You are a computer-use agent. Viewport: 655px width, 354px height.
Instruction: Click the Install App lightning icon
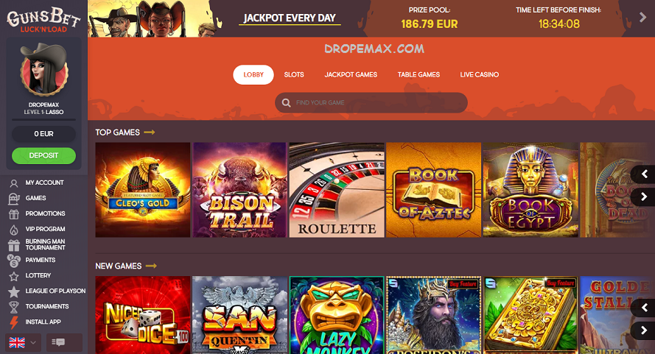pos(14,322)
